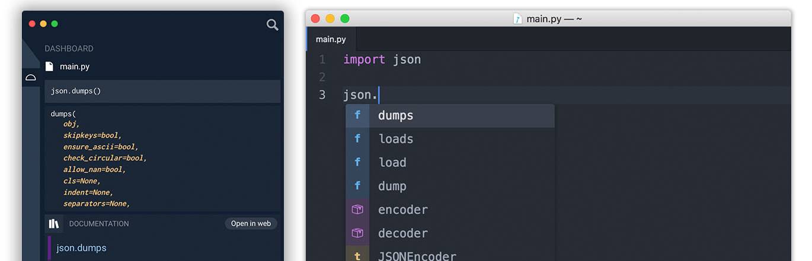Click the json.dumps() search field
Image resolution: width=812 pixels, height=261 pixels.
click(x=162, y=91)
